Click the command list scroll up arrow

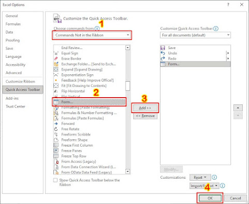click(x=128, y=48)
